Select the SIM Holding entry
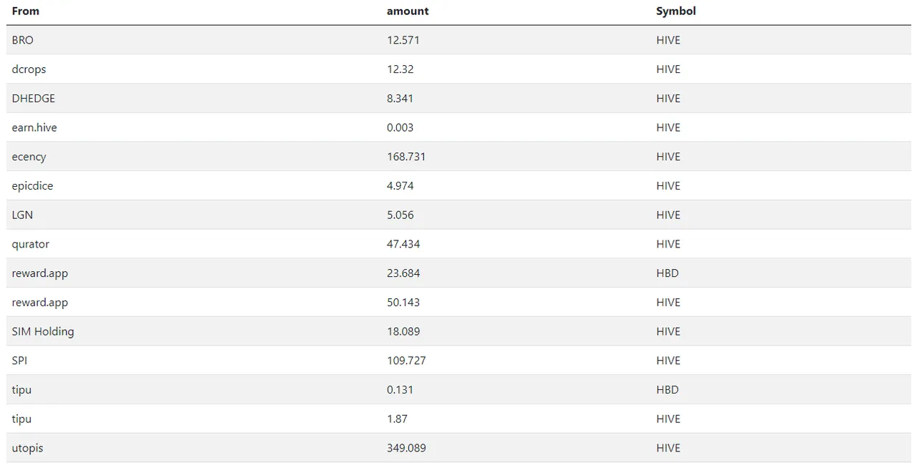The height and width of the screenshot is (468, 917). (x=43, y=331)
